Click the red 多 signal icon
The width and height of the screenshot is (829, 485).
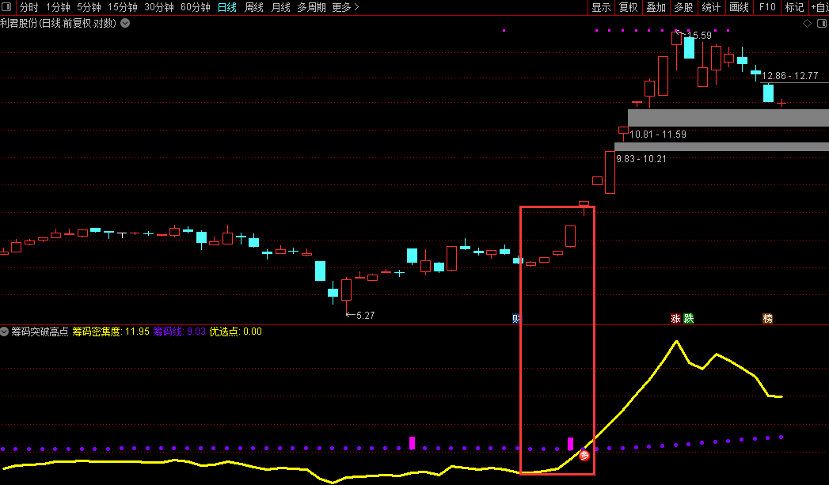(x=584, y=455)
